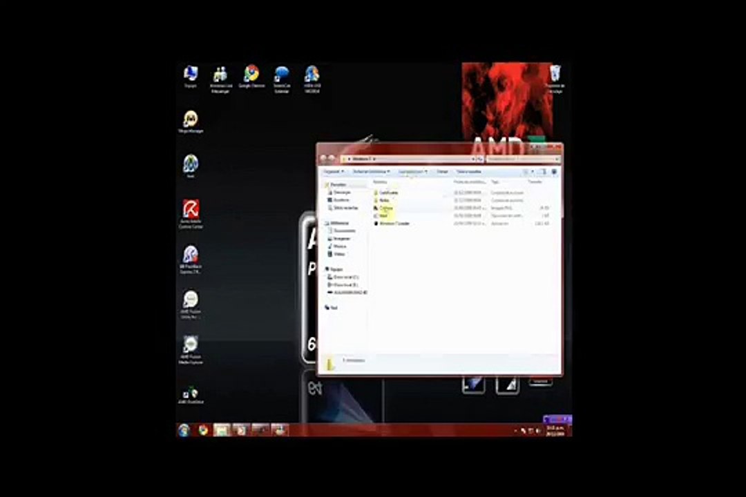Select Descargas in the navigation pane
The height and width of the screenshot is (497, 746).
339,192
